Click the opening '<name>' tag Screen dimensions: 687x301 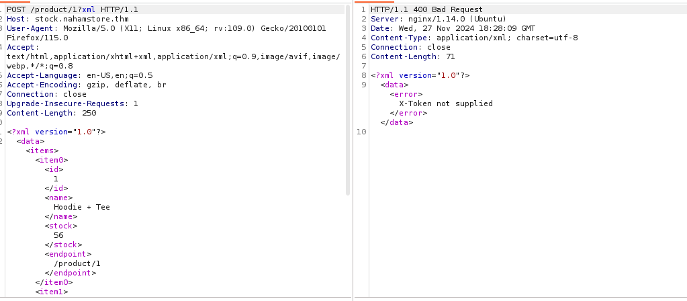click(x=58, y=198)
